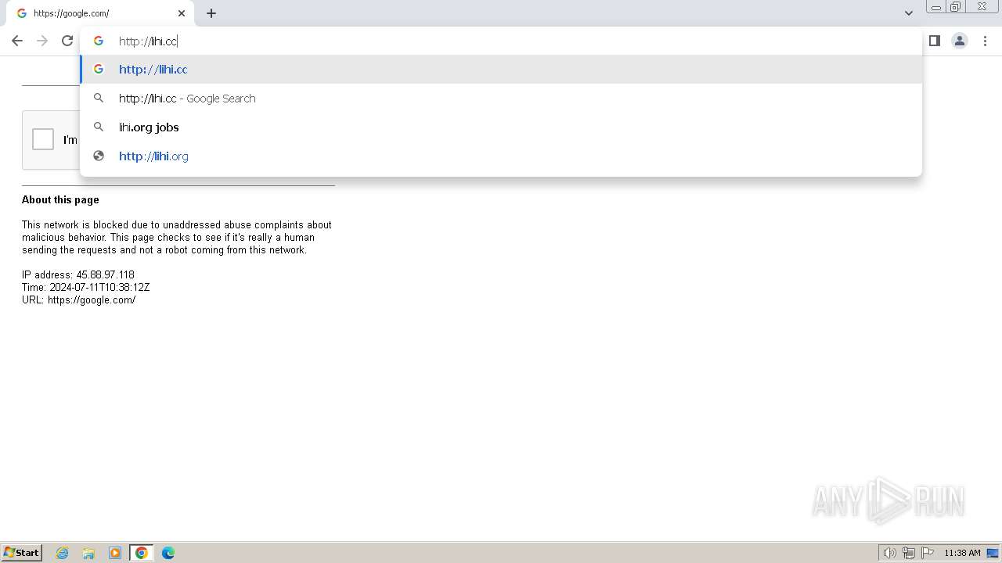The width and height of the screenshot is (1002, 563).
Task: Open the profile avatar menu
Action: coord(960,41)
